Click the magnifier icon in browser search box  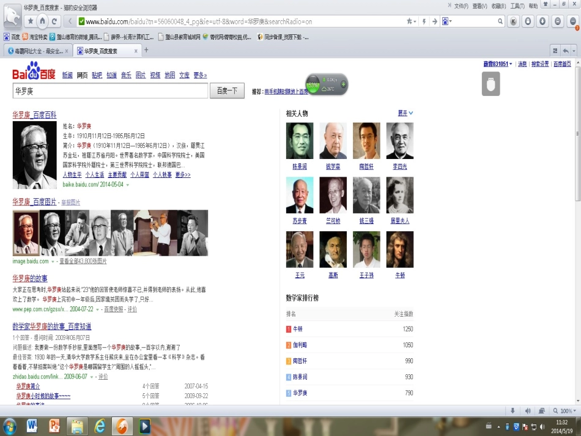(500, 21)
